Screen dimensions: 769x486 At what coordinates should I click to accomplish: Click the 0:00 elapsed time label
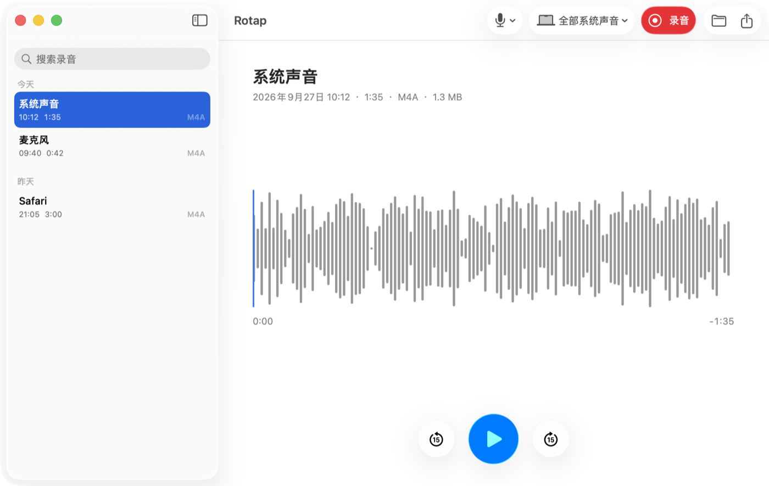click(263, 321)
